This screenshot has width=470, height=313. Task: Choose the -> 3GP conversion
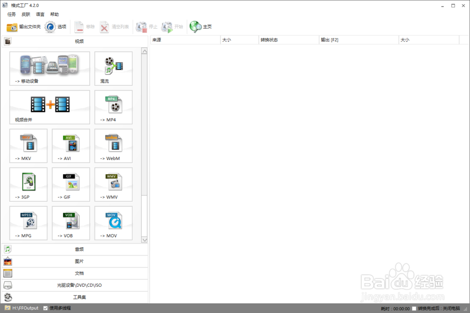point(28,184)
